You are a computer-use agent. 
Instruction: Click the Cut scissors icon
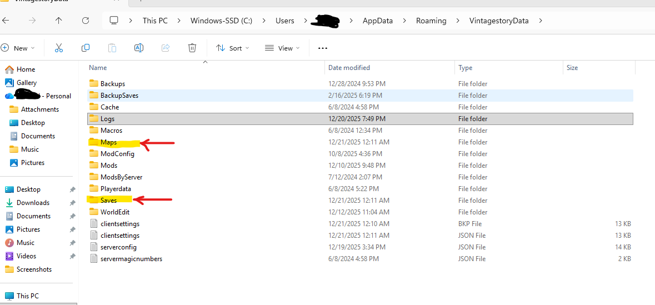59,48
